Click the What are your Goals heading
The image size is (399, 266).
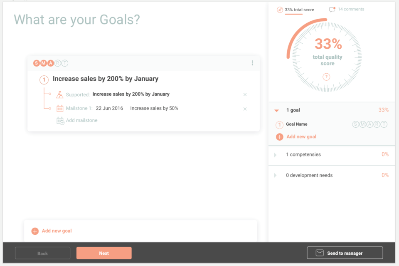pos(77,20)
